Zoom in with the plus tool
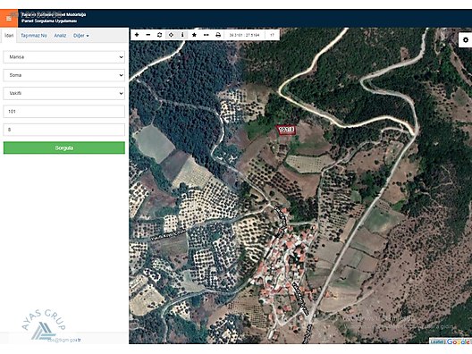This screenshot has height=354, width=472. point(137,35)
